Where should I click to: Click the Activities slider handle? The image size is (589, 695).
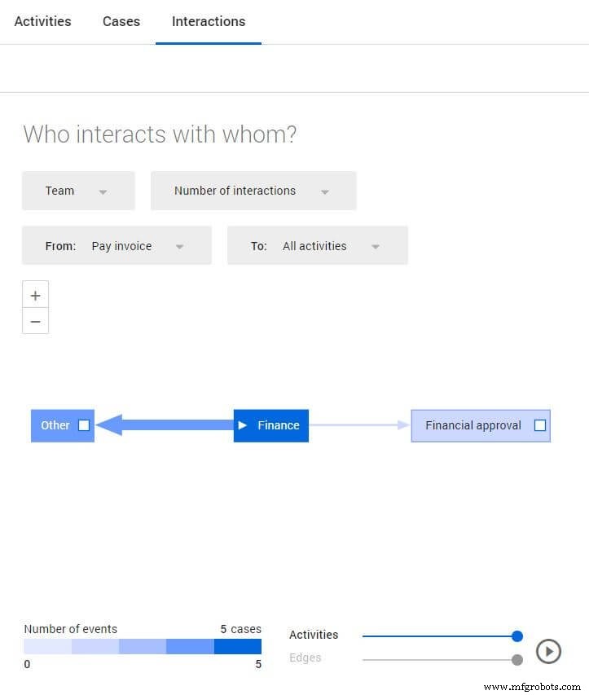(x=517, y=636)
